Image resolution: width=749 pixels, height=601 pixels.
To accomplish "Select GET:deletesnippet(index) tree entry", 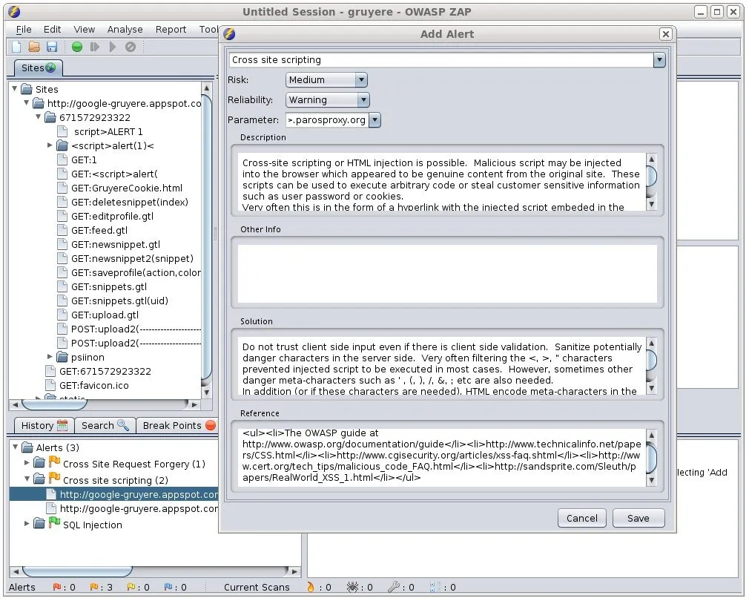I will click(x=130, y=202).
